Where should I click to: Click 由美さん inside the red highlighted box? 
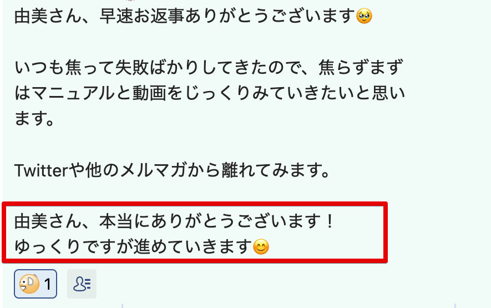(x=48, y=221)
